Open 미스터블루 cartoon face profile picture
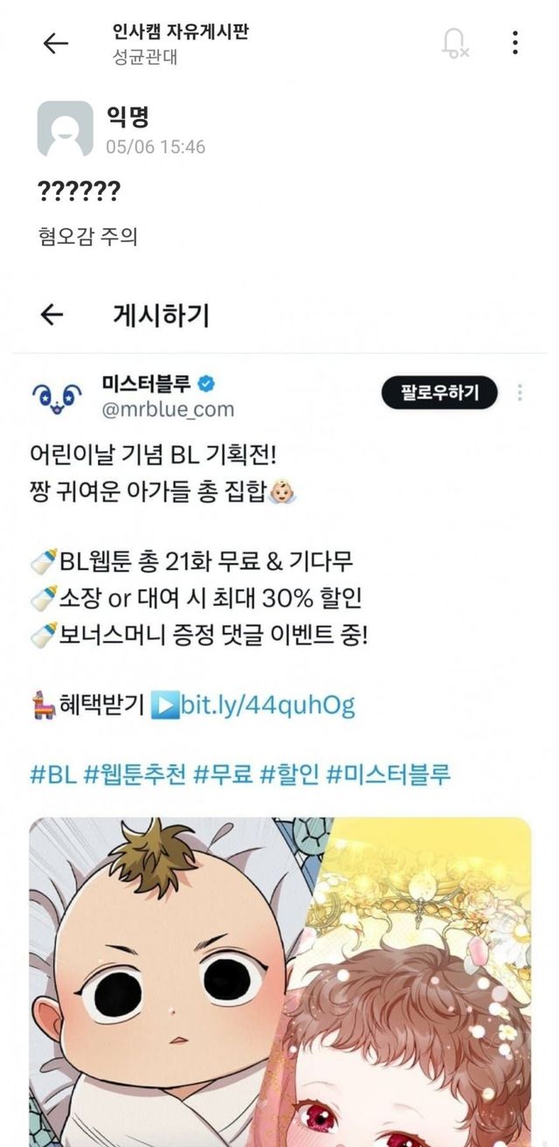Screen dimensions: 559x1147 [x=56, y=395]
